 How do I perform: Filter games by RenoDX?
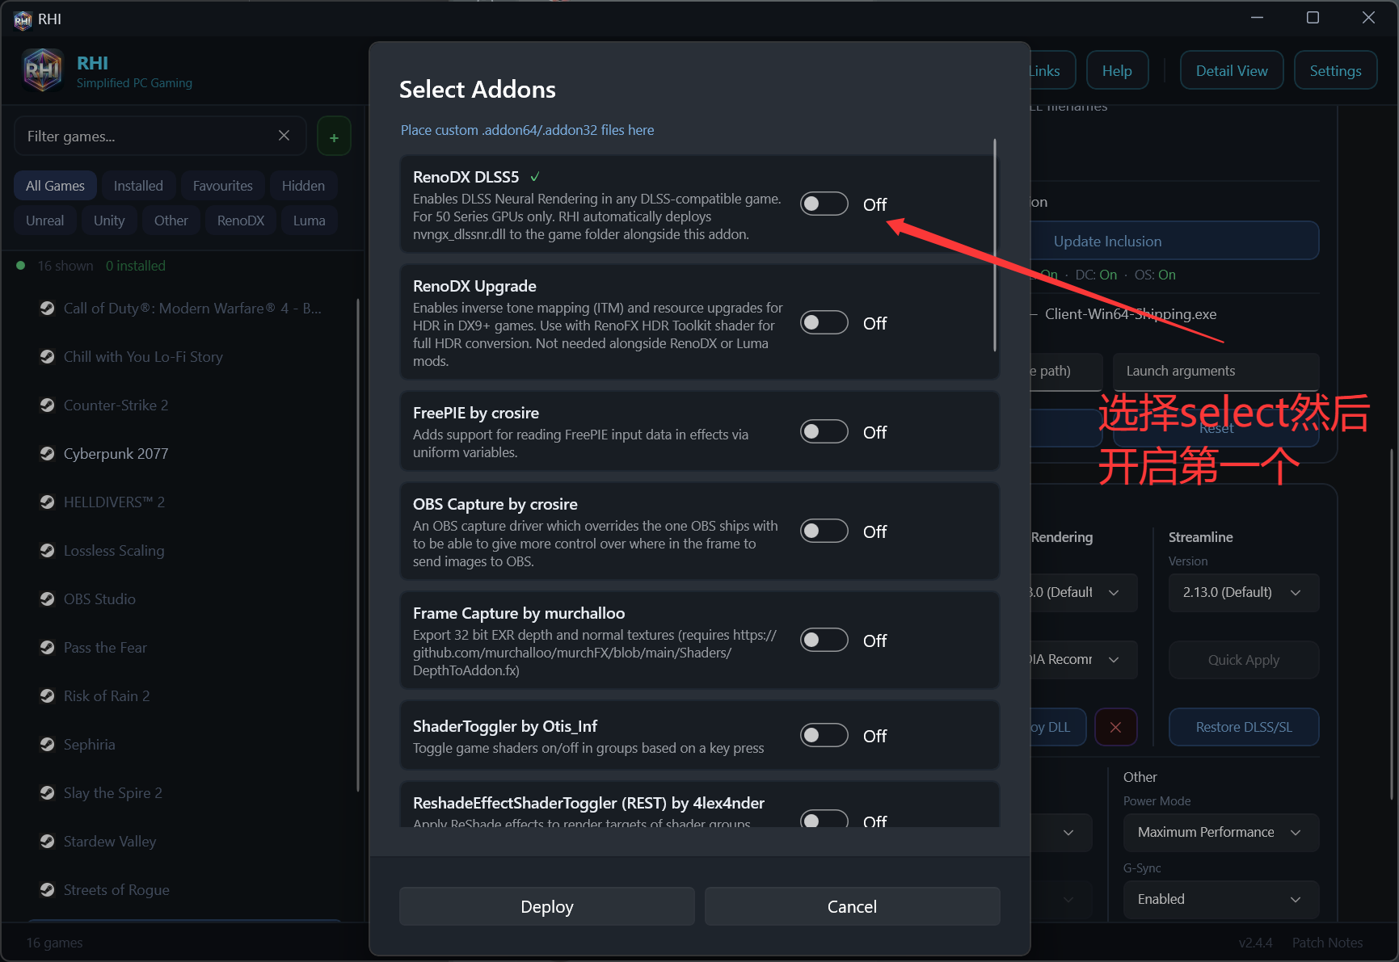click(x=241, y=221)
